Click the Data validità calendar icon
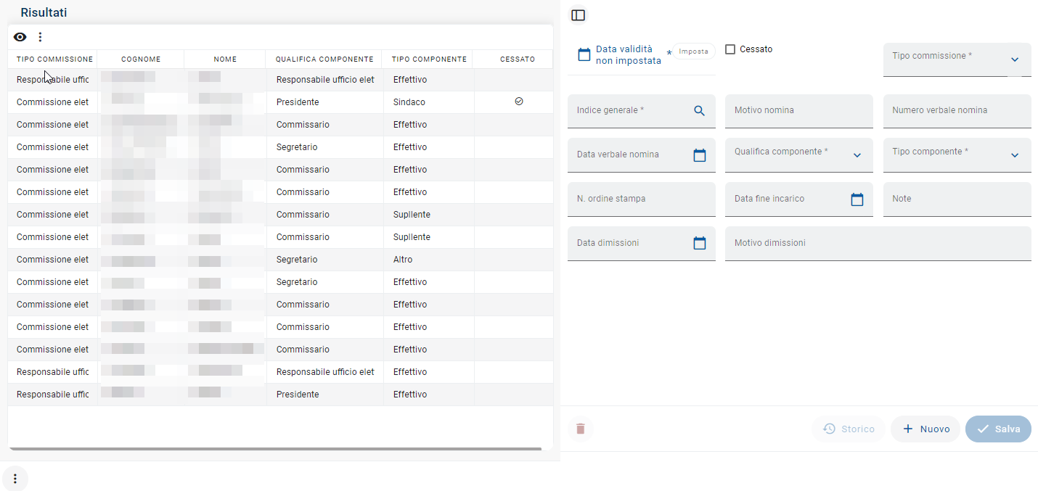 click(584, 55)
